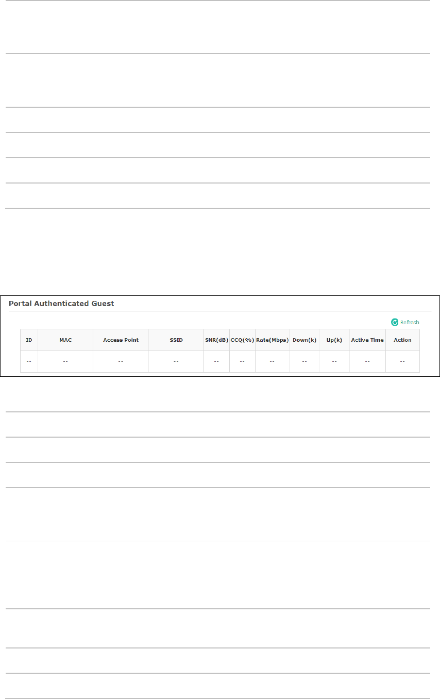This screenshot has width=440, height=699.
Task: Select the Up(k) column header
Action: pyautogui.click(x=334, y=340)
